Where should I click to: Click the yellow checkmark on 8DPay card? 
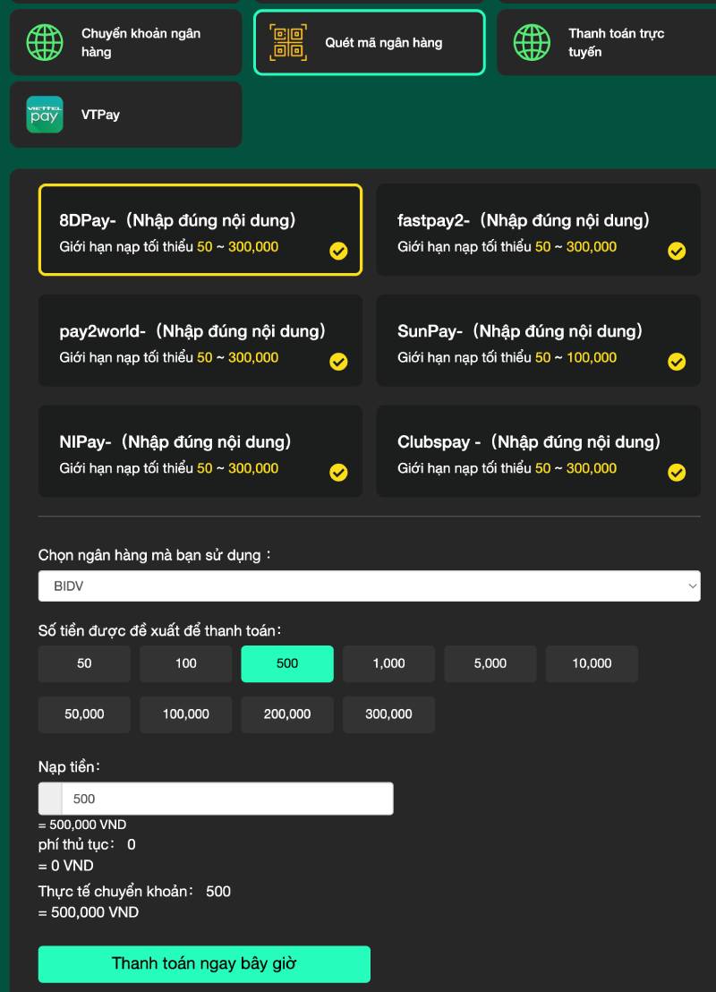click(x=338, y=252)
